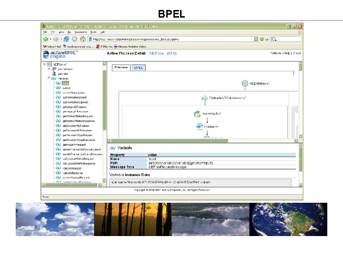Click the (x) icon beside the output variable
Screen dimensions: 343x257
click(x=58, y=88)
